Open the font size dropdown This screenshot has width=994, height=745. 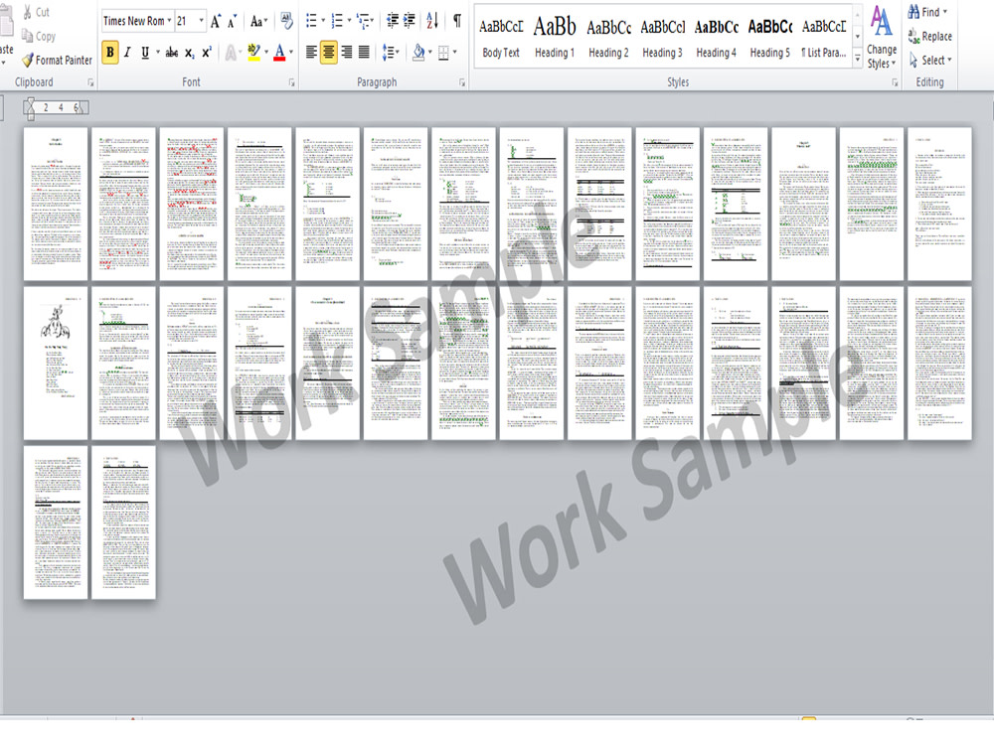[x=201, y=21]
